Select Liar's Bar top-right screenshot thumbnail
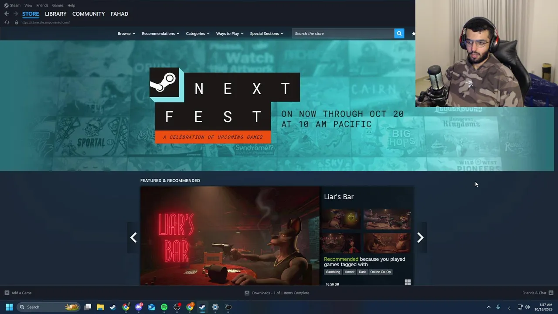This screenshot has height=314, width=558. (x=387, y=219)
